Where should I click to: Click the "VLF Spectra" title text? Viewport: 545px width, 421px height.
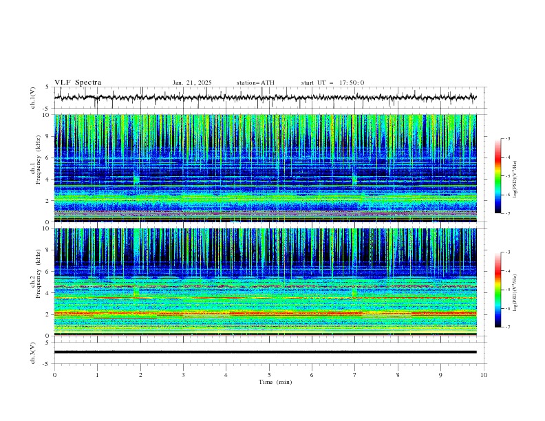[x=78, y=83]
